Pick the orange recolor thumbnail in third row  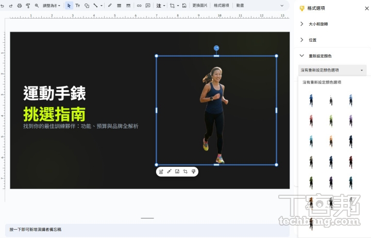coord(331,142)
